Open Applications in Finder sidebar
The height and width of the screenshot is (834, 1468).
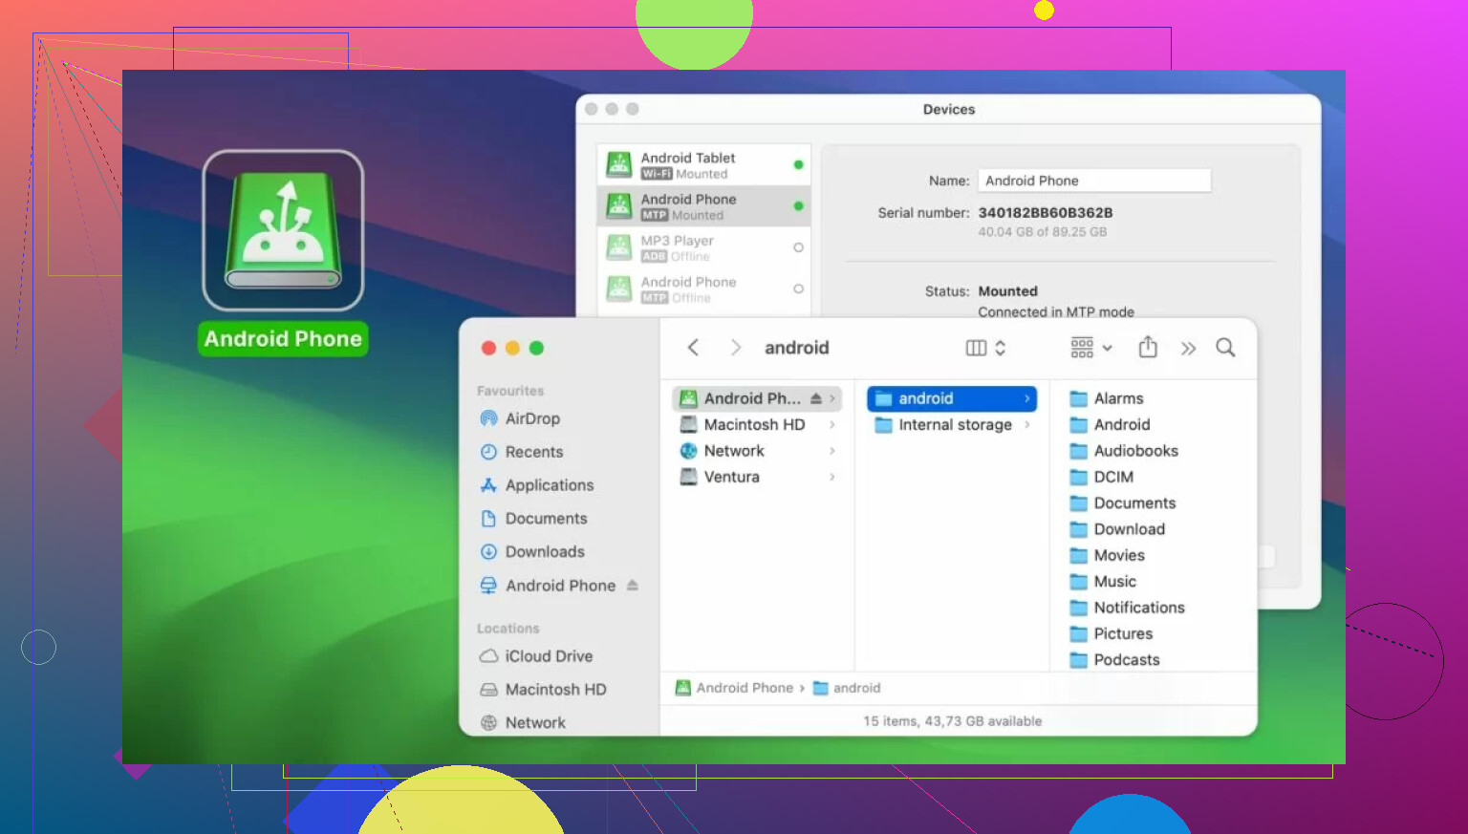pos(537,485)
